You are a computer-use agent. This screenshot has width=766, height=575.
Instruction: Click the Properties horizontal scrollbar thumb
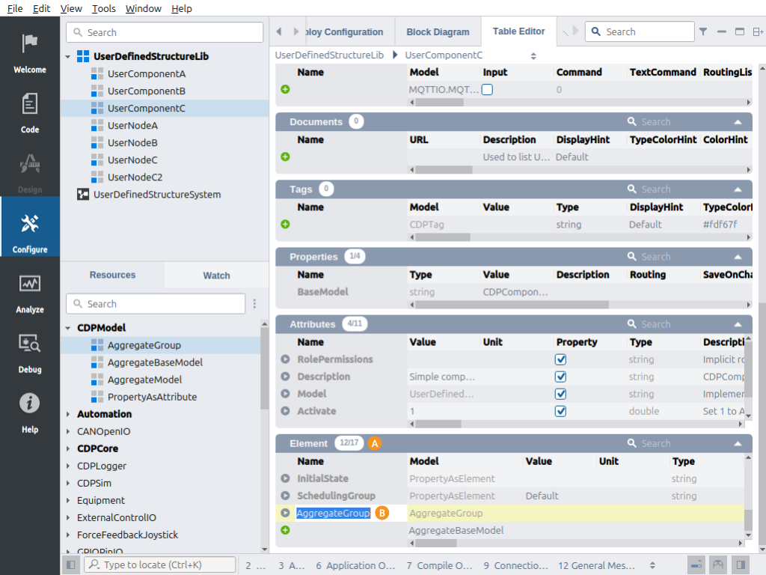click(512, 305)
